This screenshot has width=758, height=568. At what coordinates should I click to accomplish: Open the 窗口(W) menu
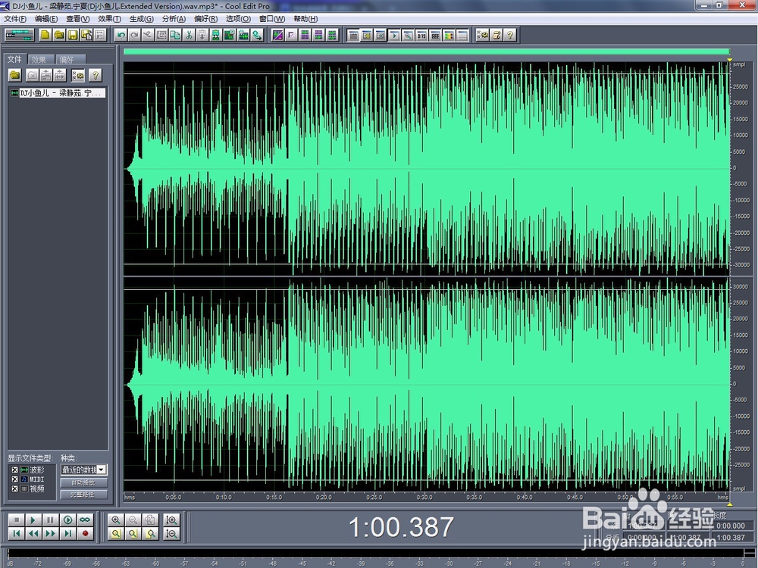pos(271,19)
